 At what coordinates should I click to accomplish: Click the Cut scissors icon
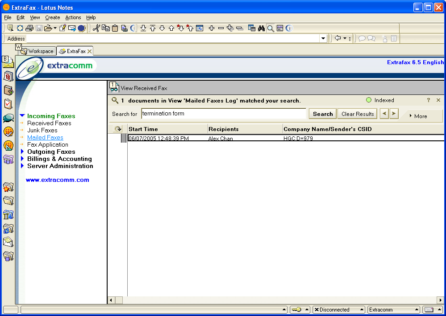pos(96,28)
